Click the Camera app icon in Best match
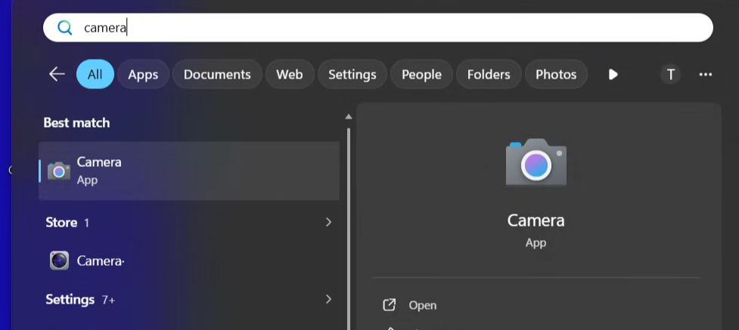The width and height of the screenshot is (739, 330). [x=59, y=171]
